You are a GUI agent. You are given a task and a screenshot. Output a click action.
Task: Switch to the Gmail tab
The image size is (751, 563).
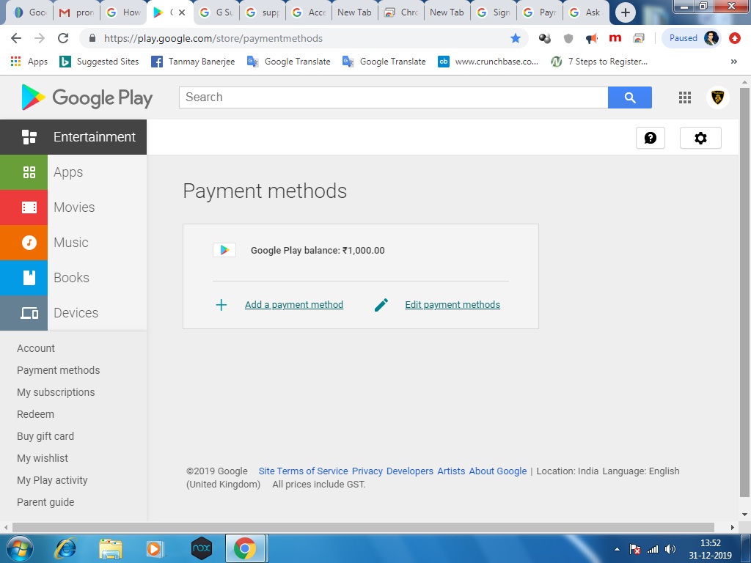pyautogui.click(x=76, y=12)
